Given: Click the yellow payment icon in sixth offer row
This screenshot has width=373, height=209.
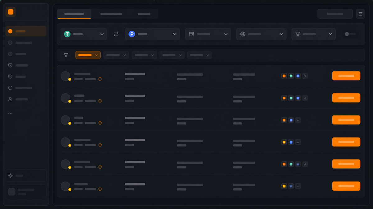Looking at the screenshot, I should click(x=284, y=186).
